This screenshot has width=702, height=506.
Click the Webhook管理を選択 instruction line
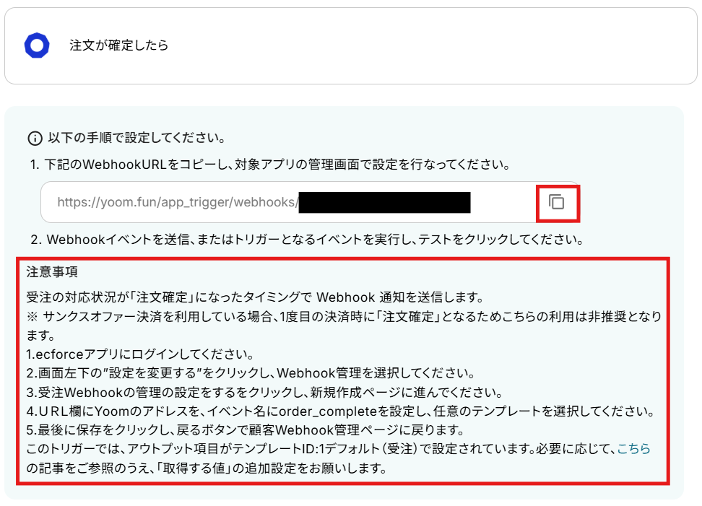coord(251,373)
